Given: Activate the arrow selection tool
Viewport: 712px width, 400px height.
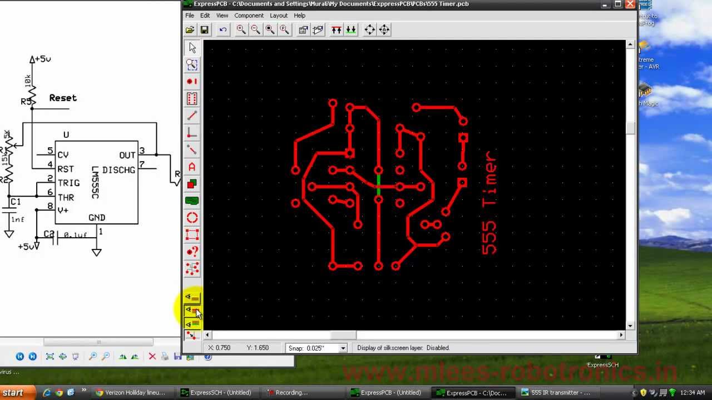Looking at the screenshot, I should coord(192,48).
